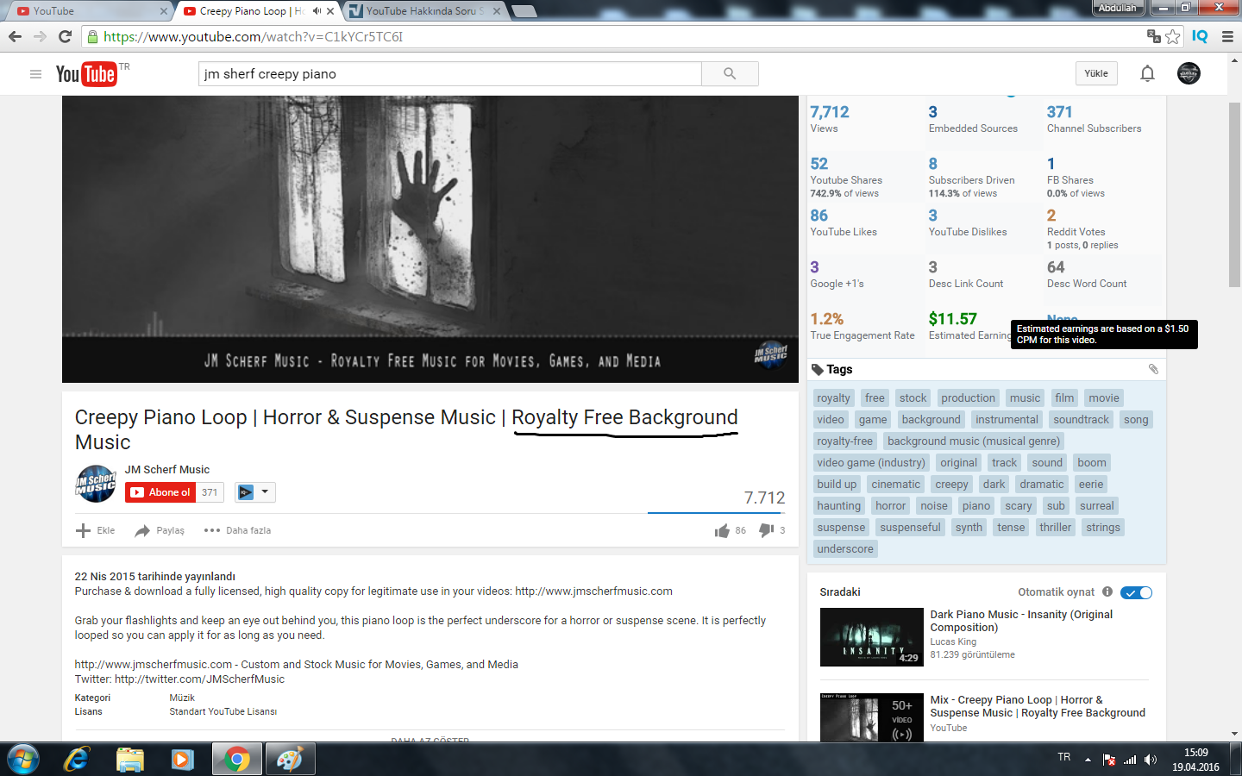The height and width of the screenshot is (776, 1242).
Task: Open the jmscherfmusic.com purchase link
Action: (593, 591)
